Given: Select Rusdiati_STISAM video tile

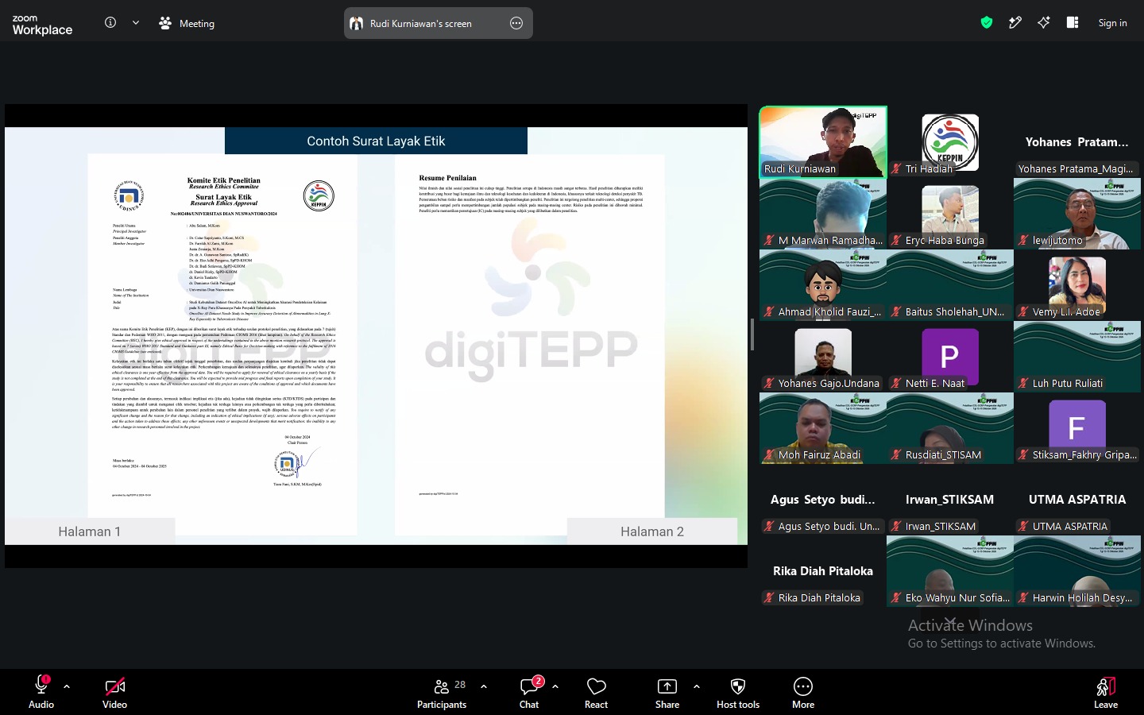Looking at the screenshot, I should 950,428.
